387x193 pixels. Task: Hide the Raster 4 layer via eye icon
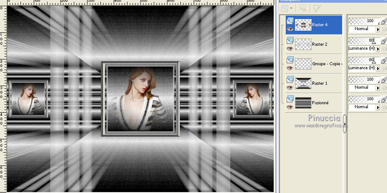tap(290, 29)
